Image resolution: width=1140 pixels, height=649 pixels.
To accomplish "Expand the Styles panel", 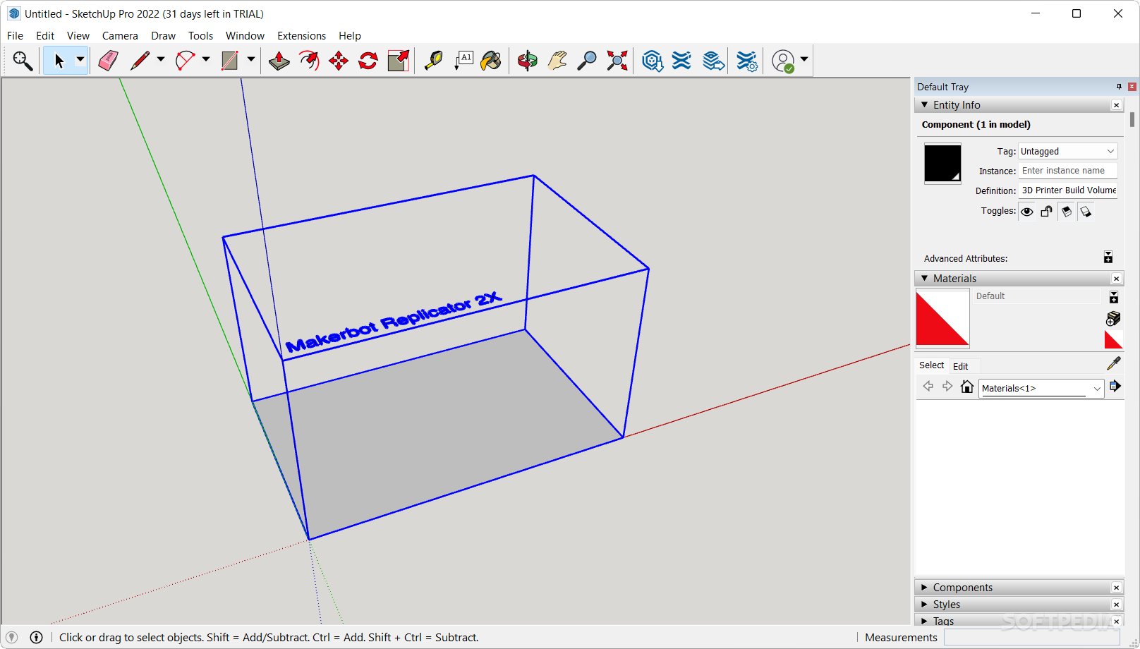I will pos(925,605).
